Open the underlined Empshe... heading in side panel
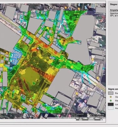 pos(114,10)
